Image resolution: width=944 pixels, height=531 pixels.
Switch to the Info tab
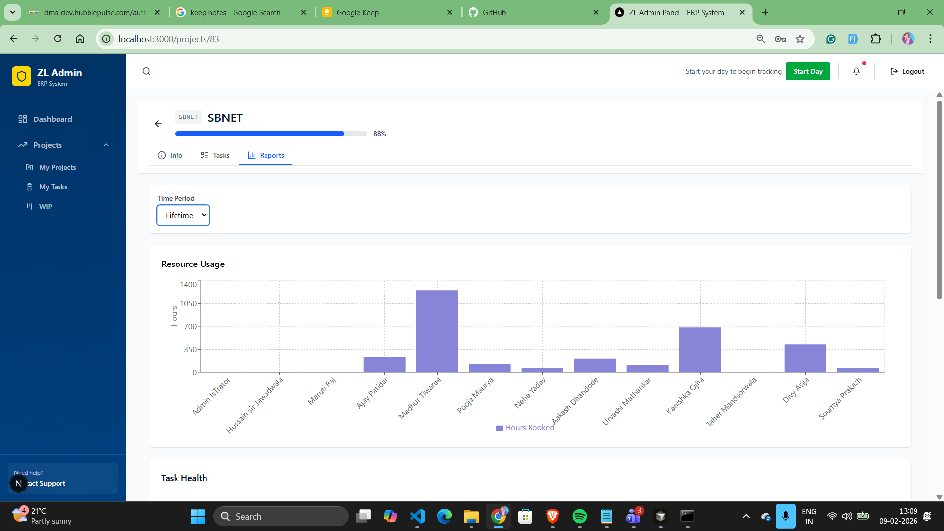pos(170,155)
